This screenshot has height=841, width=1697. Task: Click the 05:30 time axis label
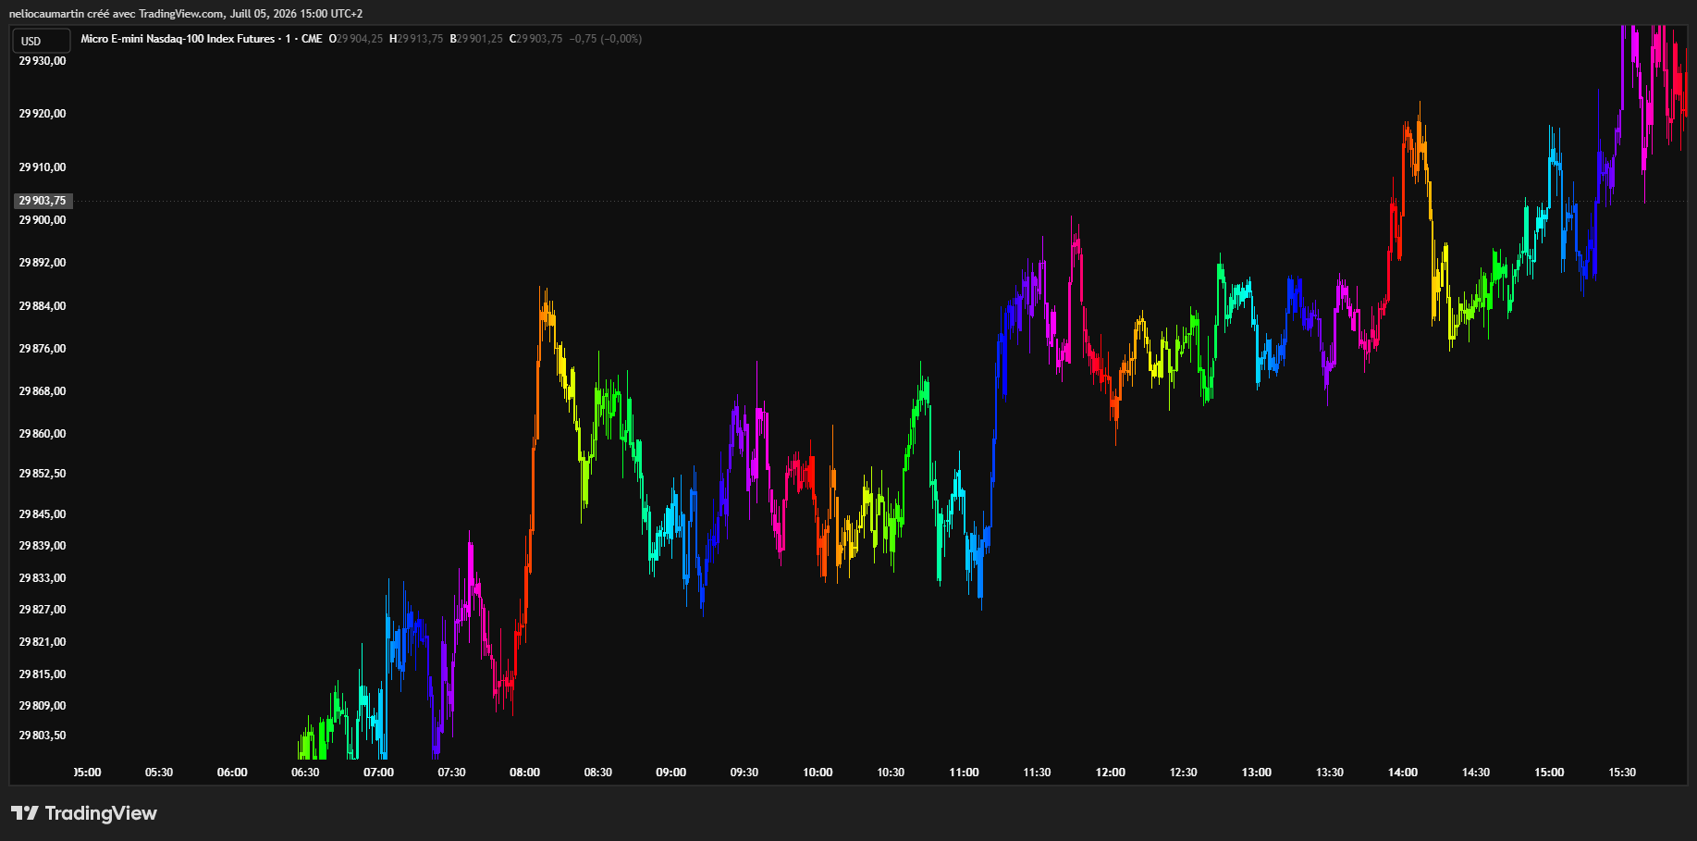(159, 773)
